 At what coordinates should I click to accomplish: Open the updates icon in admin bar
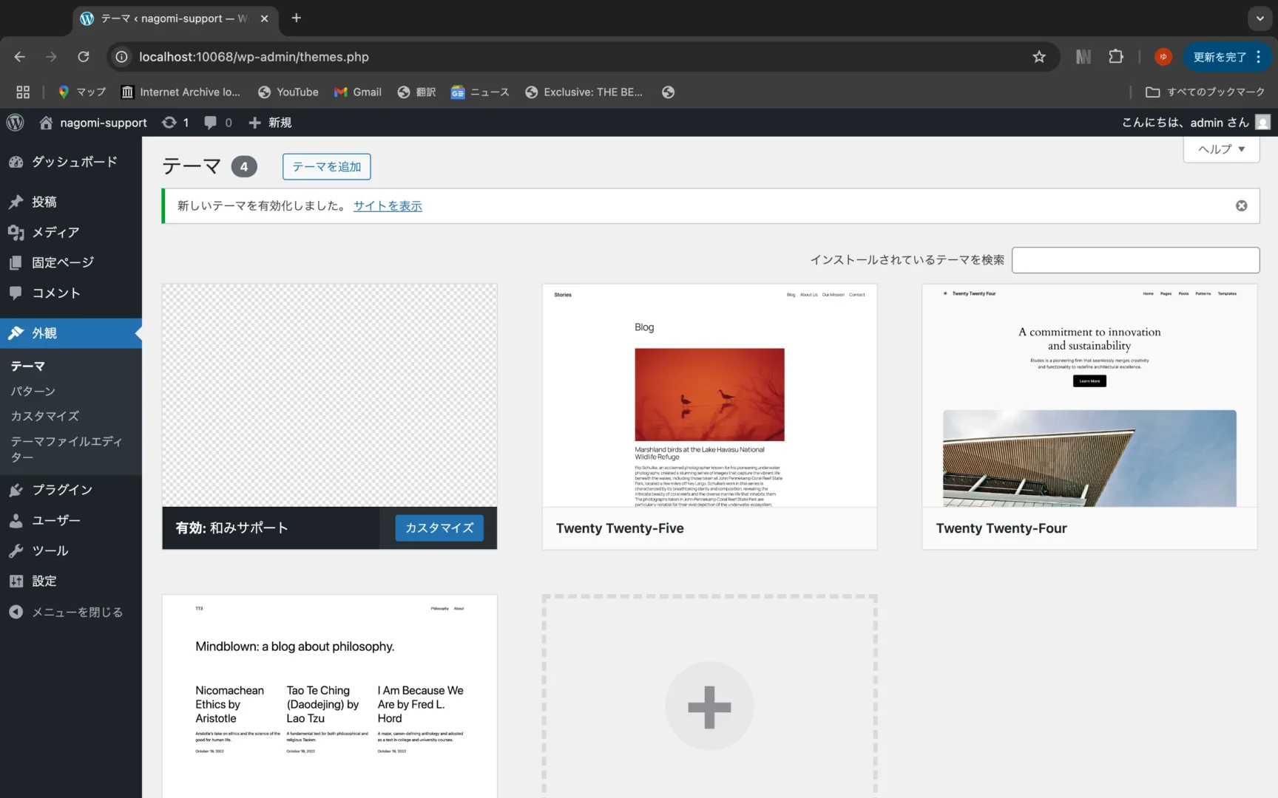[175, 123]
